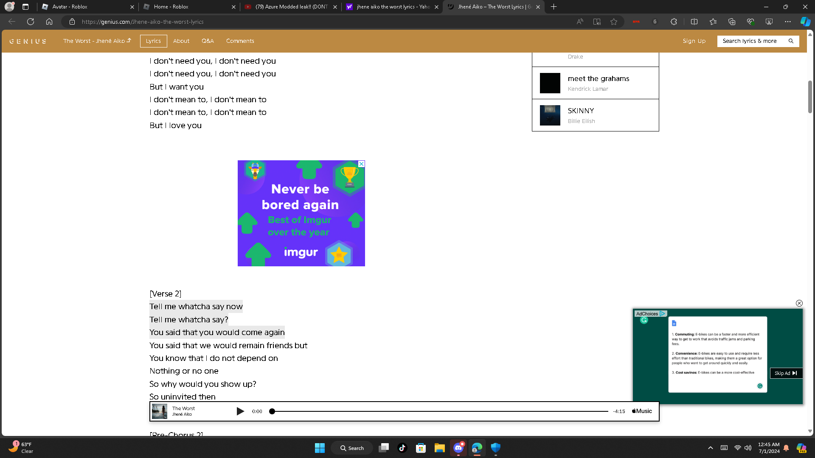
Task: Open the browser home page
Action: tap(49, 22)
